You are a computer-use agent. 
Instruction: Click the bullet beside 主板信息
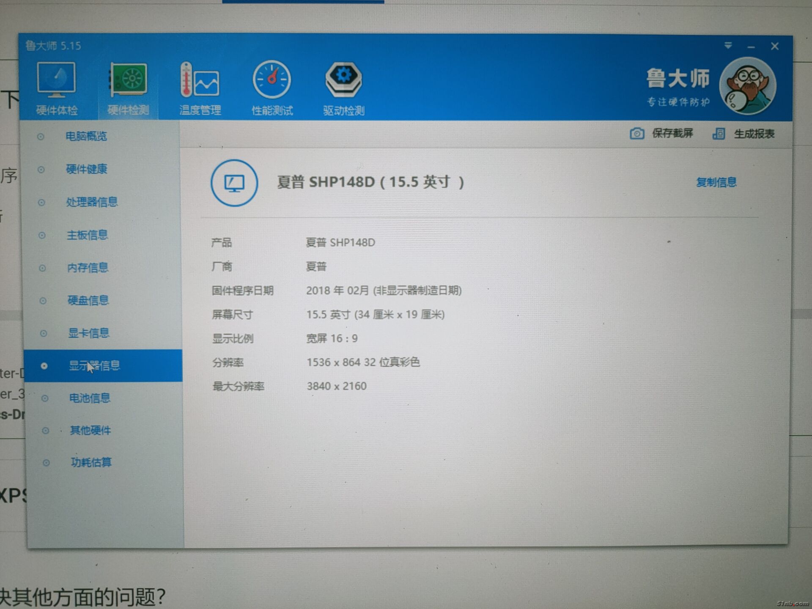click(x=42, y=235)
